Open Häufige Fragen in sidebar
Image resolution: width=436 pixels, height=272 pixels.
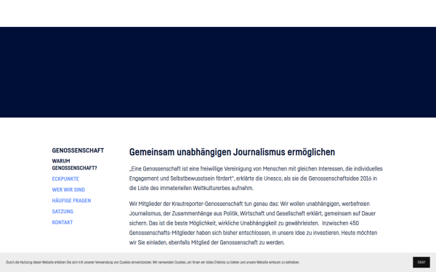pyautogui.click(x=71, y=201)
